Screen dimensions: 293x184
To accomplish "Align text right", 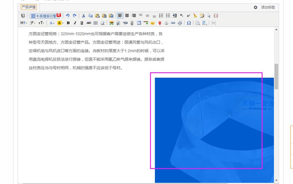I will tap(134, 16).
